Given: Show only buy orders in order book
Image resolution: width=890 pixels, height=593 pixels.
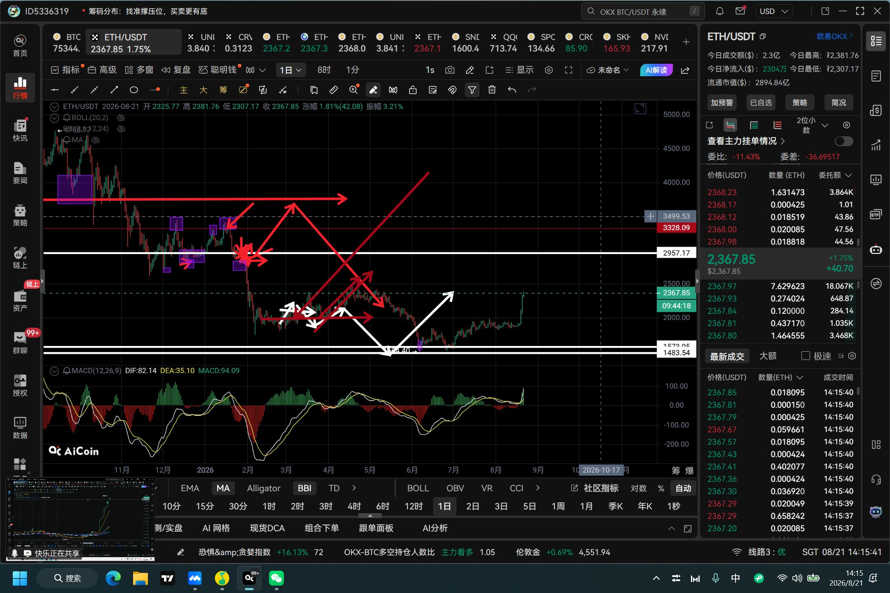Looking at the screenshot, I should 754,125.
